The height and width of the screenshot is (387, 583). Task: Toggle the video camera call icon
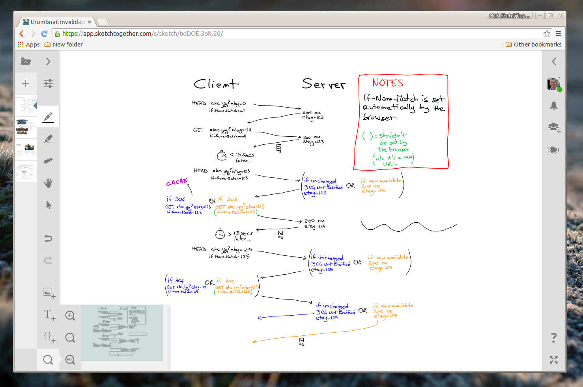point(553,150)
